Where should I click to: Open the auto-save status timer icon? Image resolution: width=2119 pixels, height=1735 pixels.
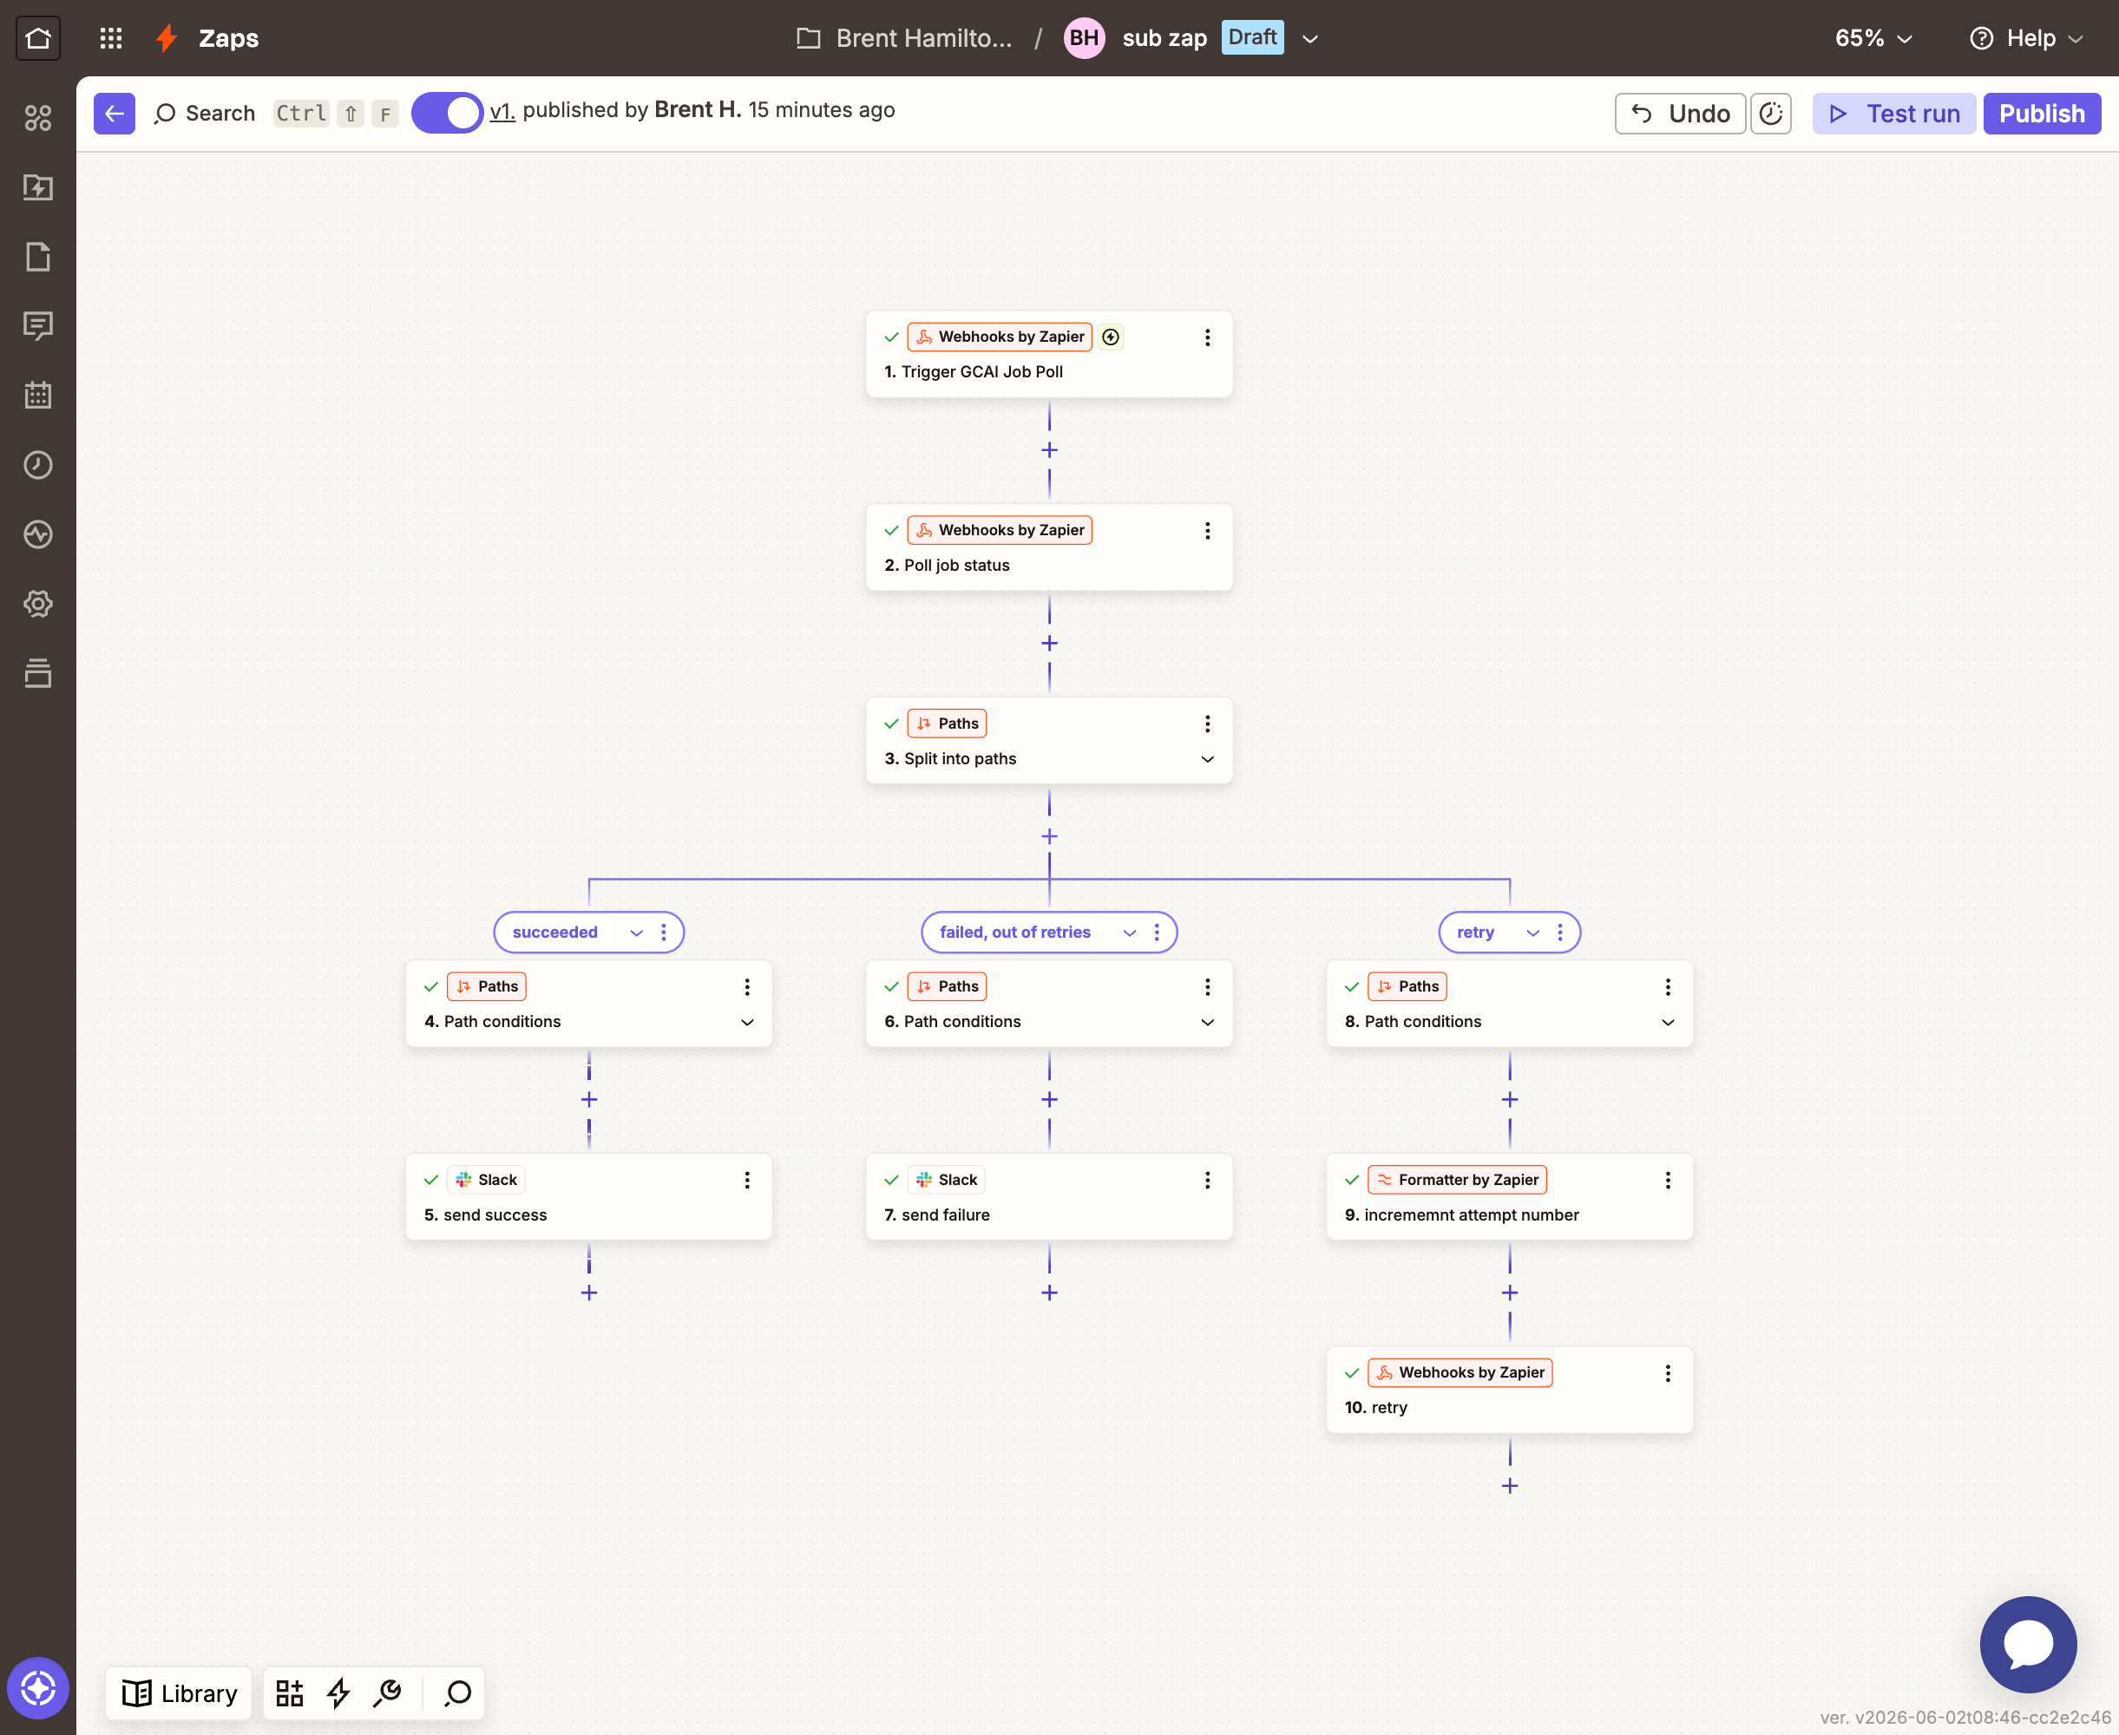(1771, 114)
